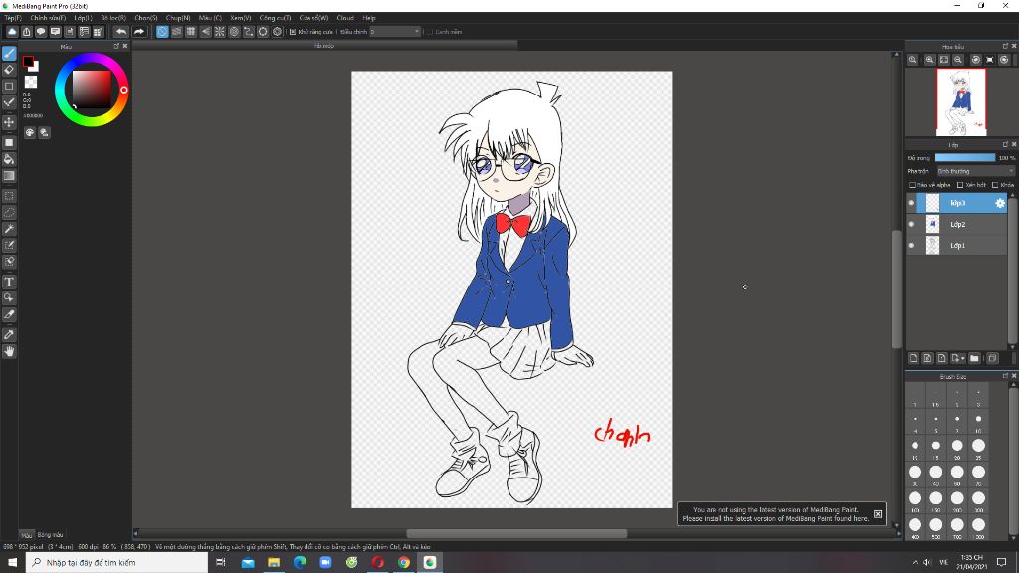Open File Explorer from taskbar

coord(274,563)
